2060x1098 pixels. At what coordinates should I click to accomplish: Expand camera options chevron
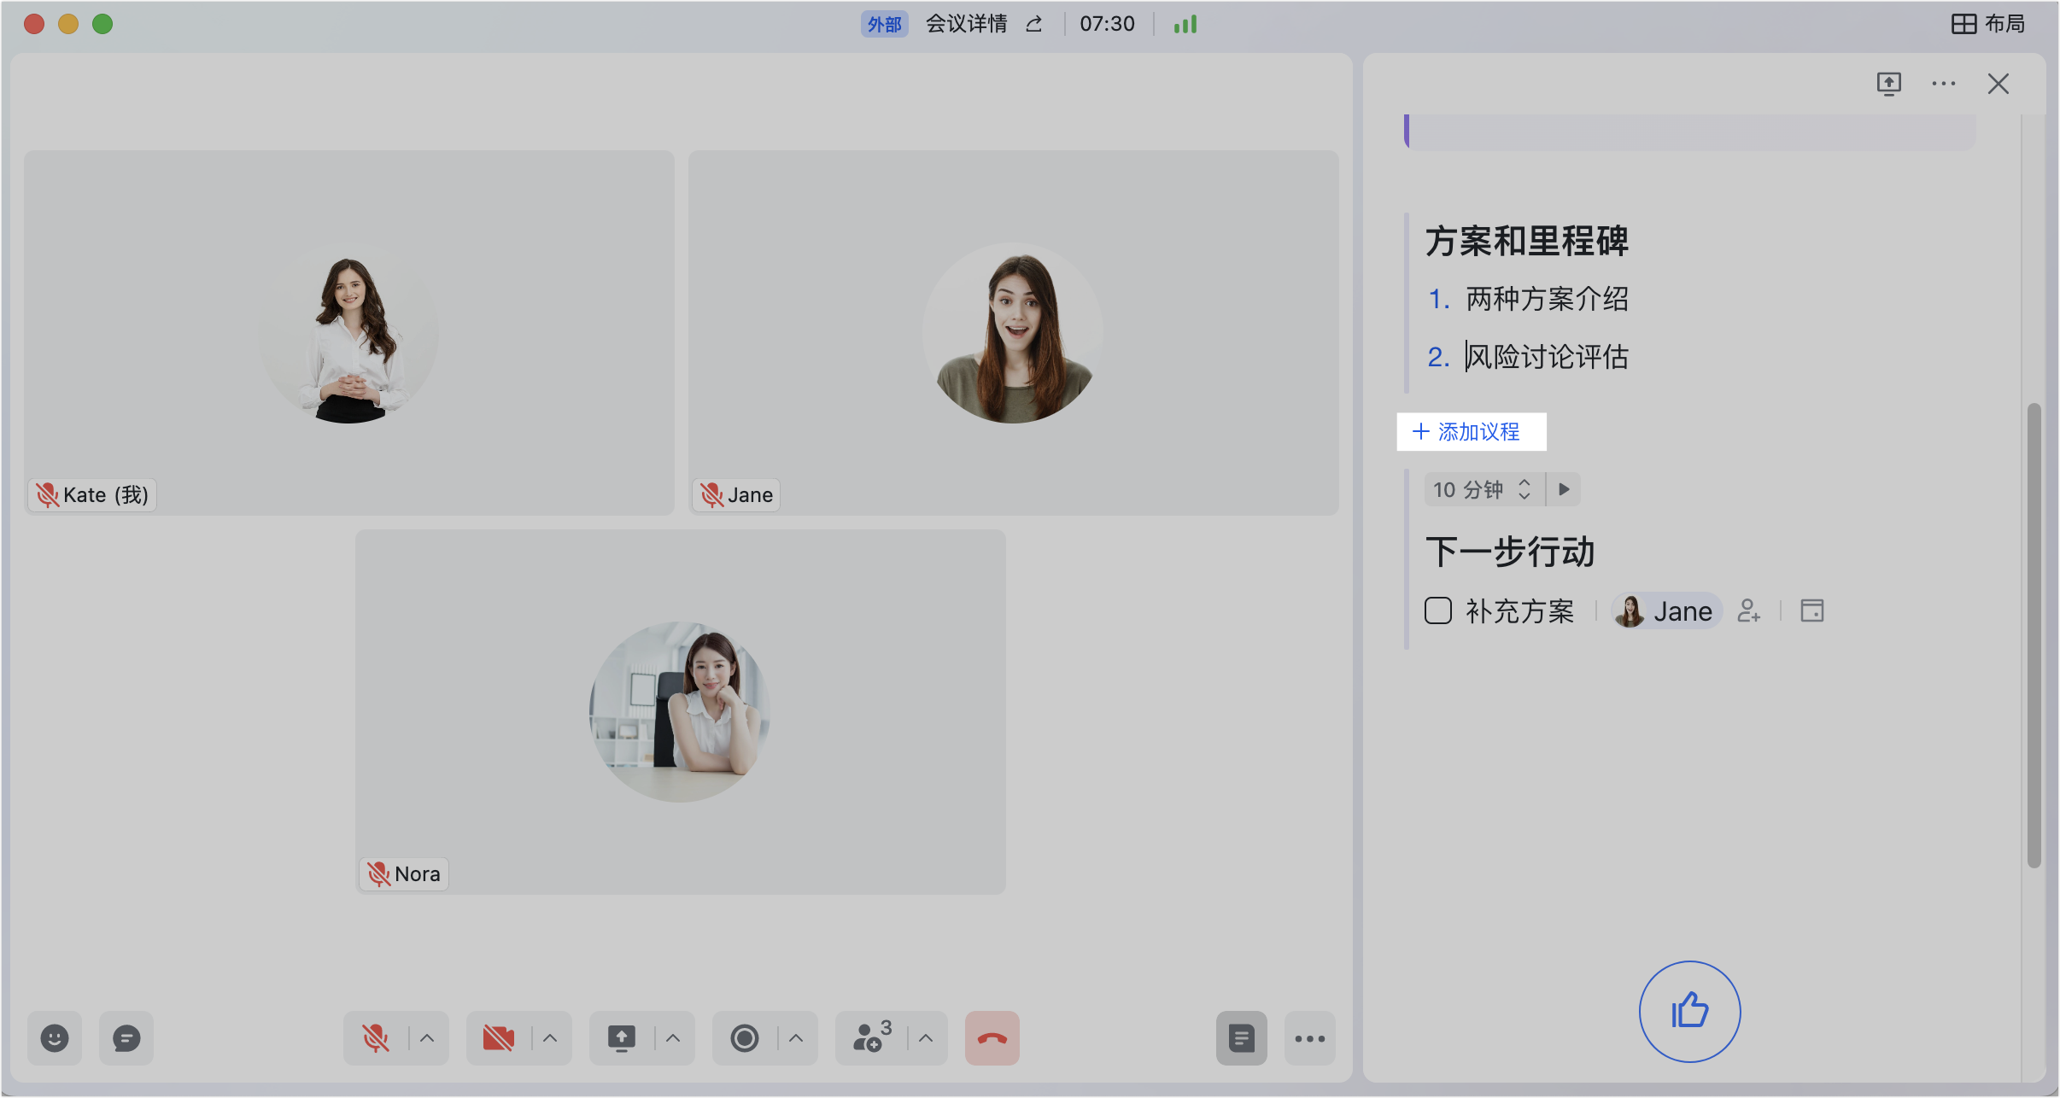[550, 1038]
